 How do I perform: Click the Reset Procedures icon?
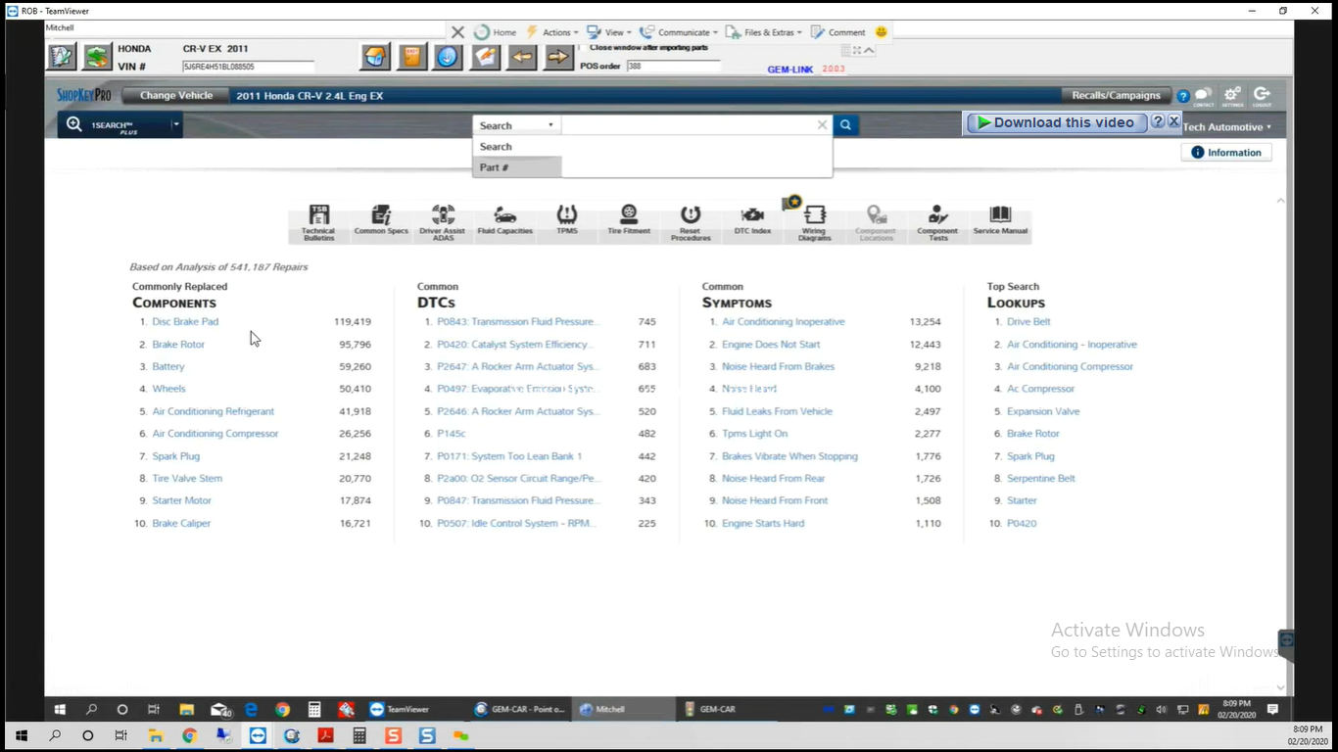pyautogui.click(x=691, y=222)
